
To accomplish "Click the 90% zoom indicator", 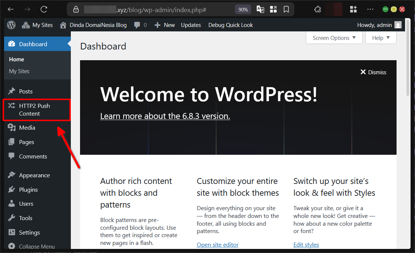I will pos(243,9).
